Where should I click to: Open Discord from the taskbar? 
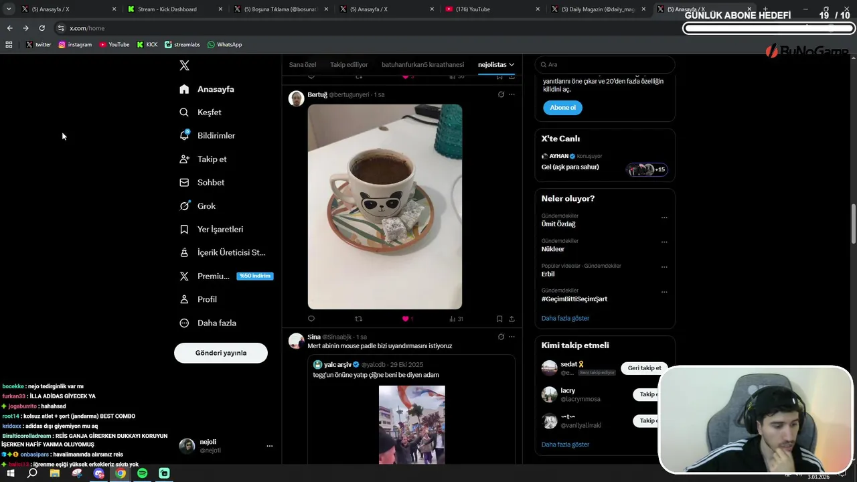99,473
